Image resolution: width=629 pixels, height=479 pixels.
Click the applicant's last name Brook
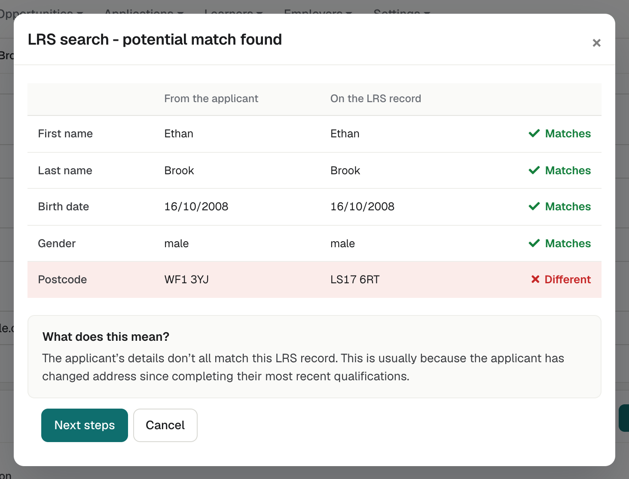[x=179, y=170]
